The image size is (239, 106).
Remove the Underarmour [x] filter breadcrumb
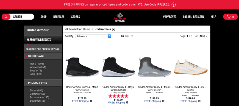click(105, 29)
